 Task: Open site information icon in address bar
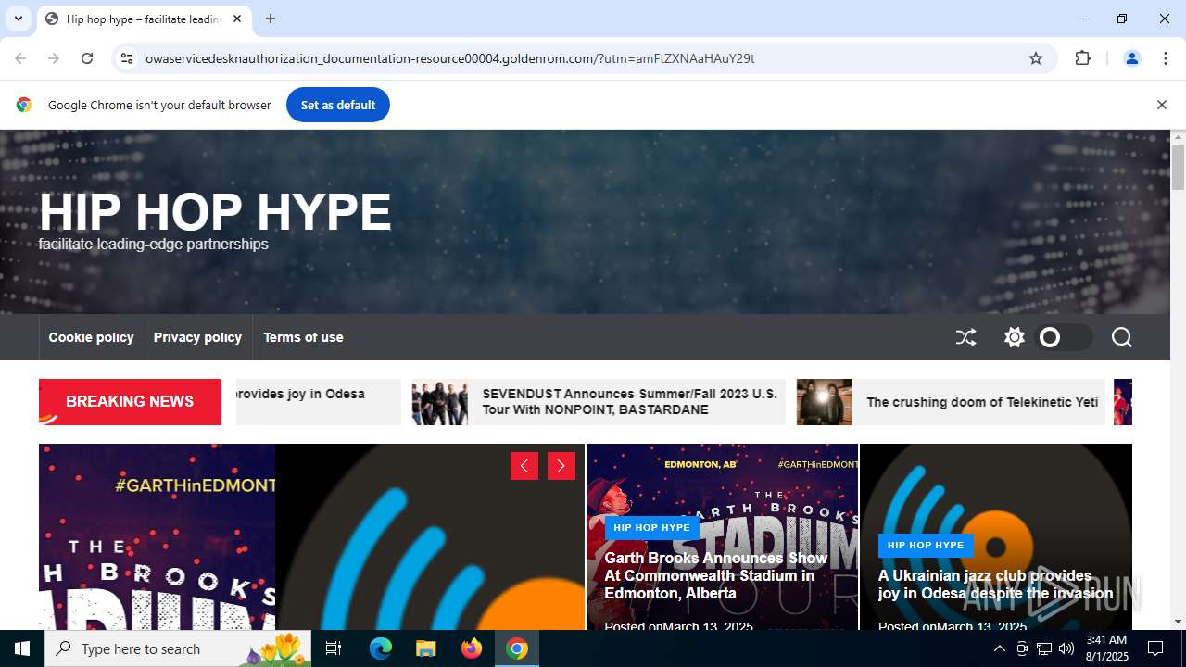(127, 58)
